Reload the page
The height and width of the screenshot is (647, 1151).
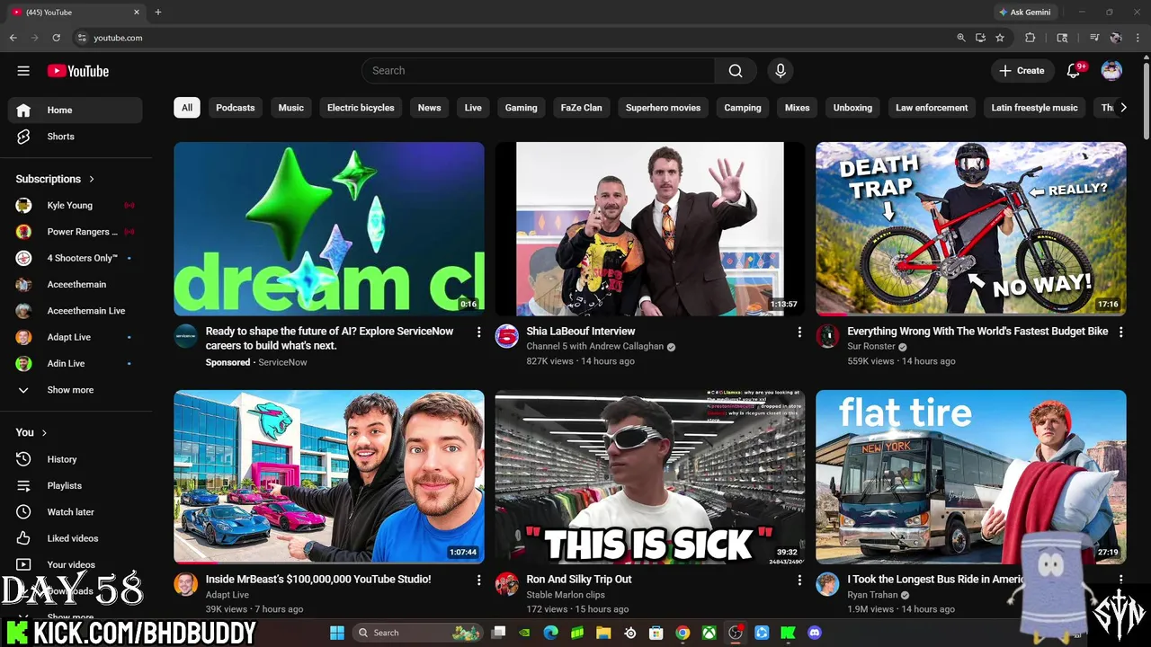click(56, 38)
